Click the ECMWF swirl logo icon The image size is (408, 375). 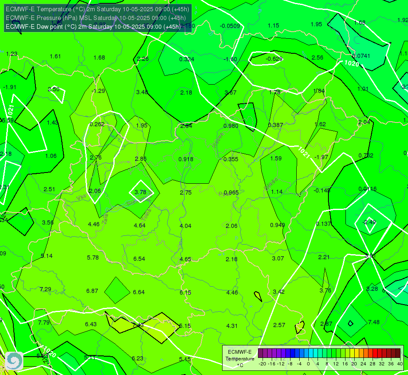pos(14,361)
